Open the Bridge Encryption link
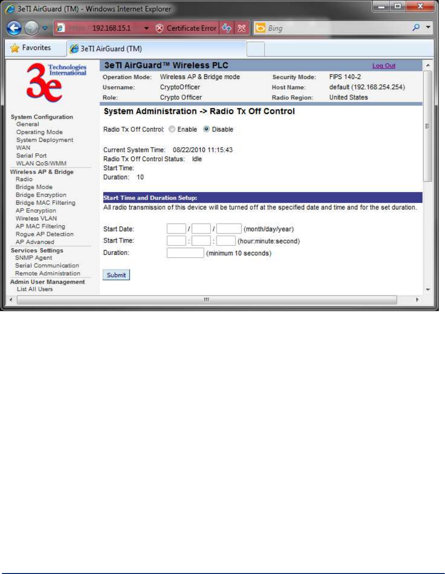Image resolution: width=445 pixels, height=574 pixels. point(41,195)
